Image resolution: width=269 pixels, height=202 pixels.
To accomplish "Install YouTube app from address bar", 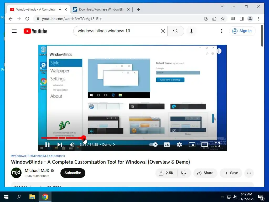I will [206, 19].
